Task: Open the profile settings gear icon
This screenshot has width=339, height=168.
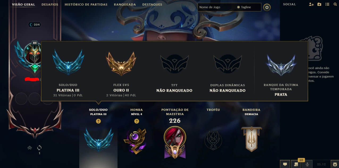Action: point(267,7)
